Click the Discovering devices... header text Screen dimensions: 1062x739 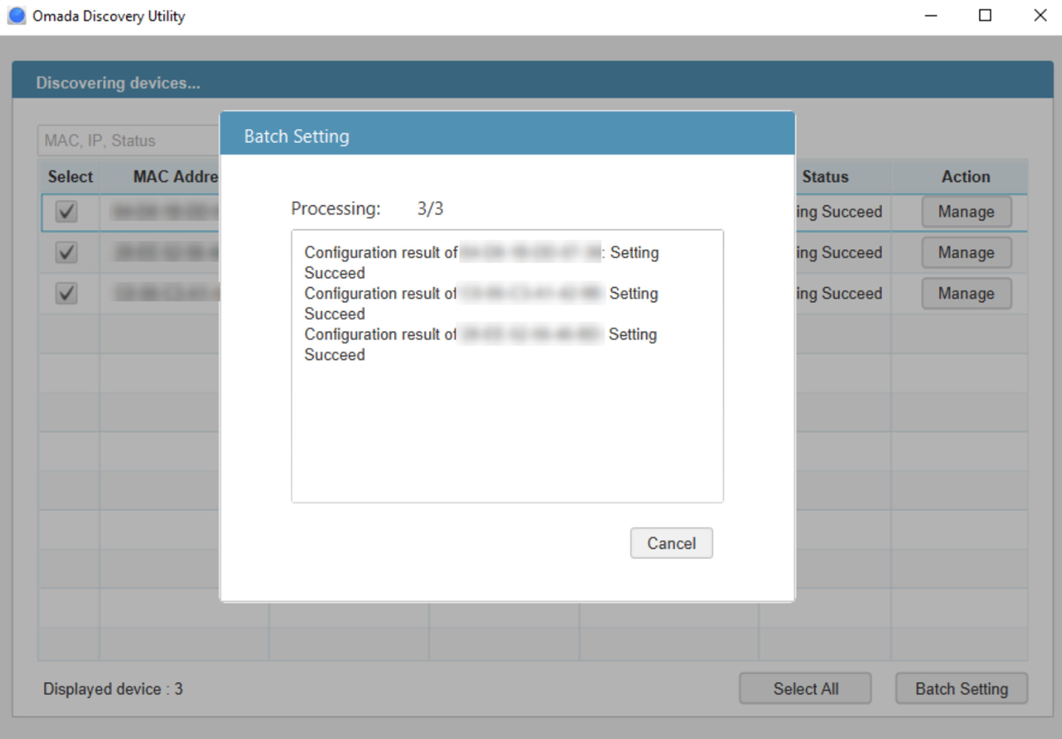pos(118,83)
